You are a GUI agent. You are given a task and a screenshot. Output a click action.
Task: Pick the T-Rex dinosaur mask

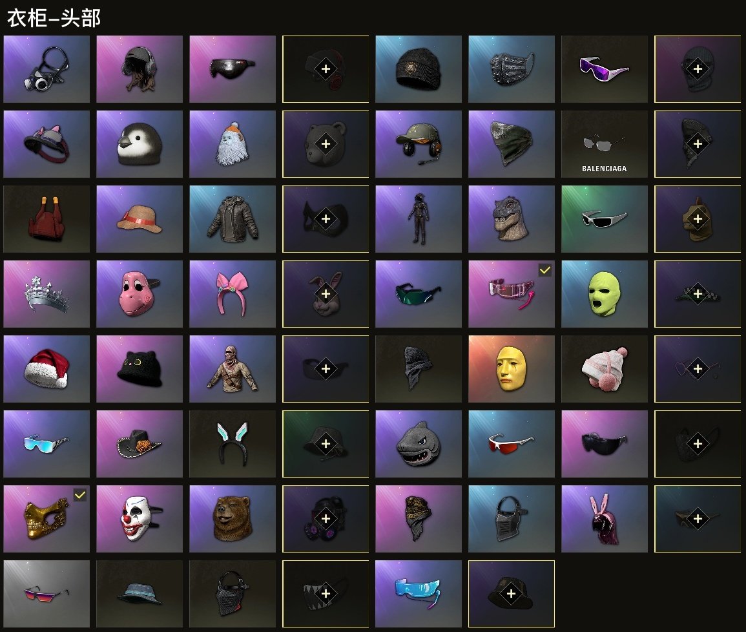(512, 219)
